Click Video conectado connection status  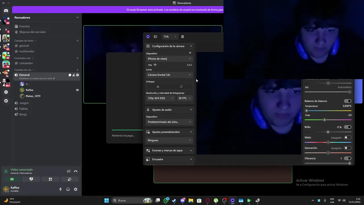point(22,170)
